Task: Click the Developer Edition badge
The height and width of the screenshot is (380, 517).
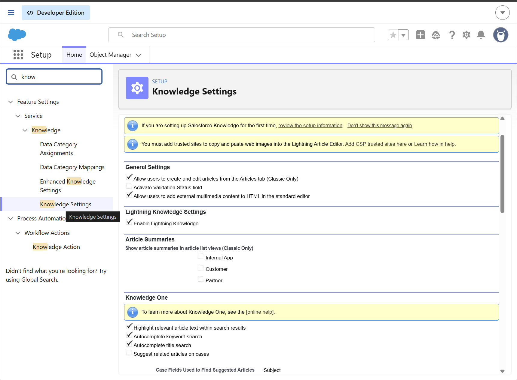Action: 56,13
